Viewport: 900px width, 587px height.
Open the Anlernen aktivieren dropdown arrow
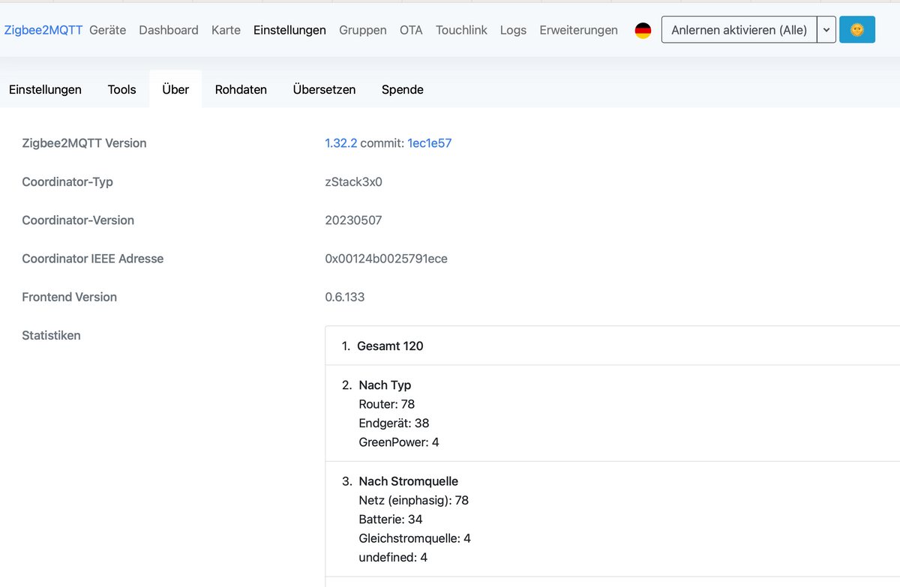click(x=826, y=30)
